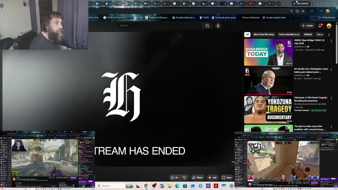The width and height of the screenshot is (338, 190).
Task: Open Possible defences bookmark
Action: pyautogui.click(x=184, y=18)
